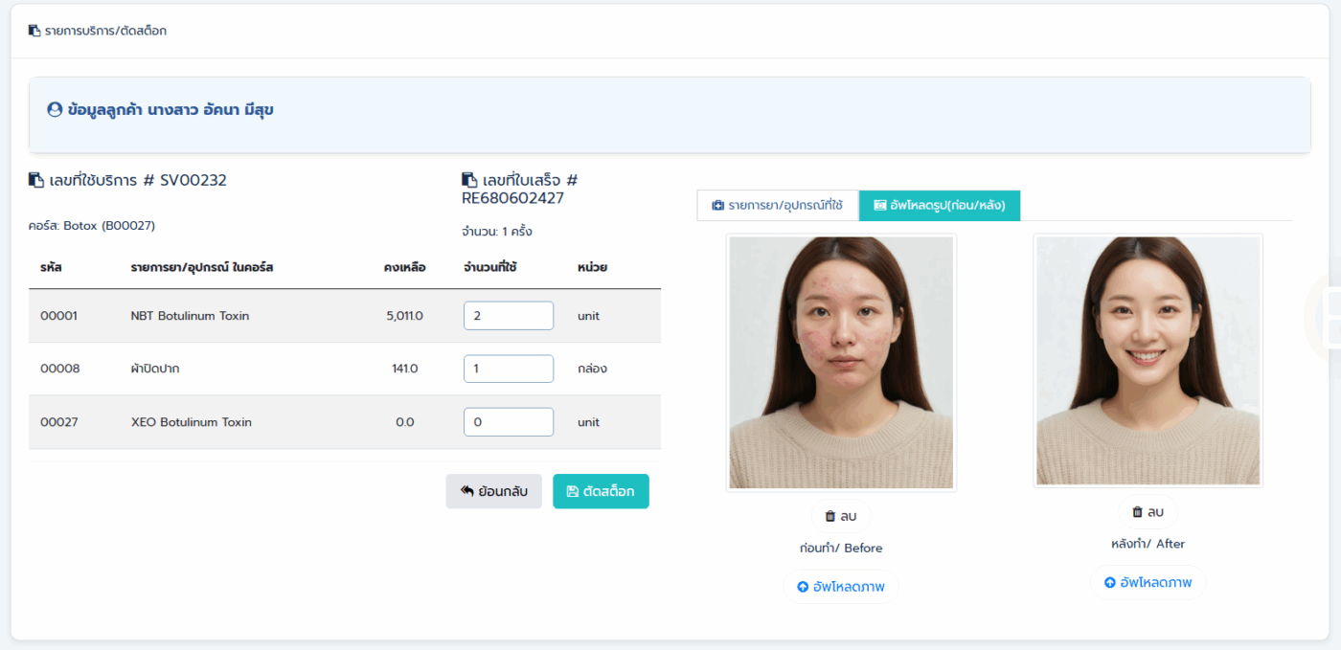
Task: Click code cell 00001
Action: [x=58, y=316]
